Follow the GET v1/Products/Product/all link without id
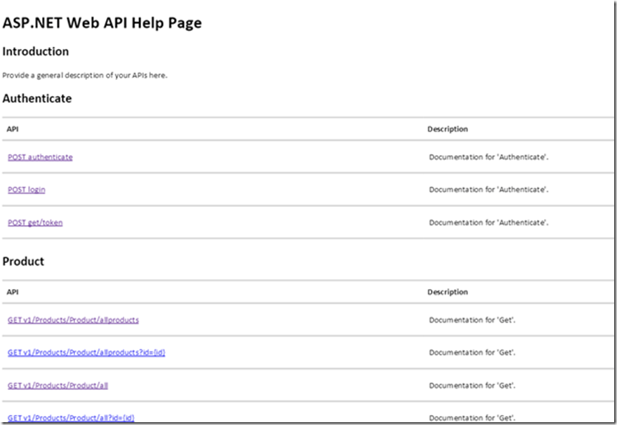The height and width of the screenshot is (425, 617). (58, 386)
